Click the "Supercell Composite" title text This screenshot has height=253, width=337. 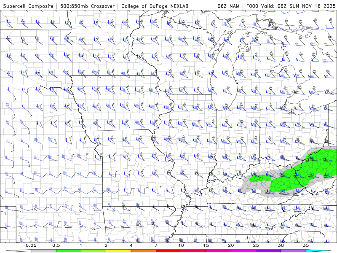(x=28, y=6)
